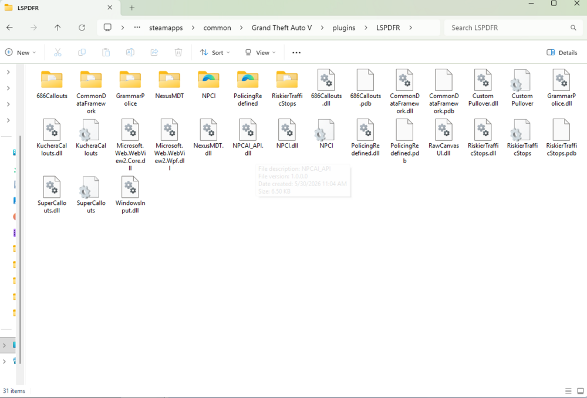Select the RiskierTrafficStops folder
The height and width of the screenshot is (398, 587).
pyautogui.click(x=287, y=89)
